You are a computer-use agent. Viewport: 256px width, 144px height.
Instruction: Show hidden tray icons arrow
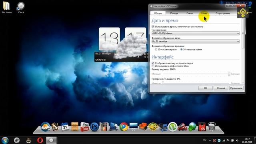pyautogui.click(x=210, y=140)
